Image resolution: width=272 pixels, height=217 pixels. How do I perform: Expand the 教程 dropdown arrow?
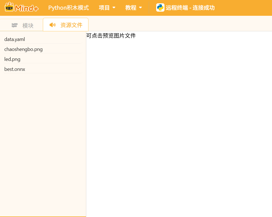click(x=140, y=8)
